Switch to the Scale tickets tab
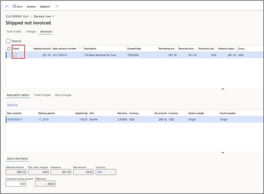 14,32
